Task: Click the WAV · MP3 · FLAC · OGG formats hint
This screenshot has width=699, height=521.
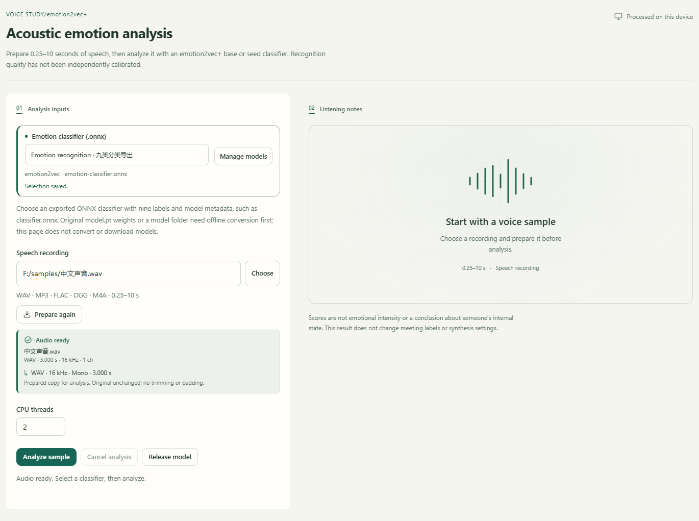Action: click(78, 295)
